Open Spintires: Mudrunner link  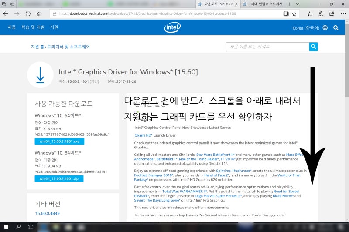(234, 171)
